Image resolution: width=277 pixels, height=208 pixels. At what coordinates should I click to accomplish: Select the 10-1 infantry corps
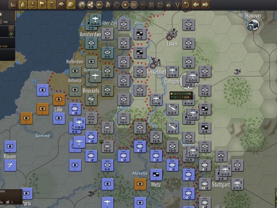click(124, 81)
